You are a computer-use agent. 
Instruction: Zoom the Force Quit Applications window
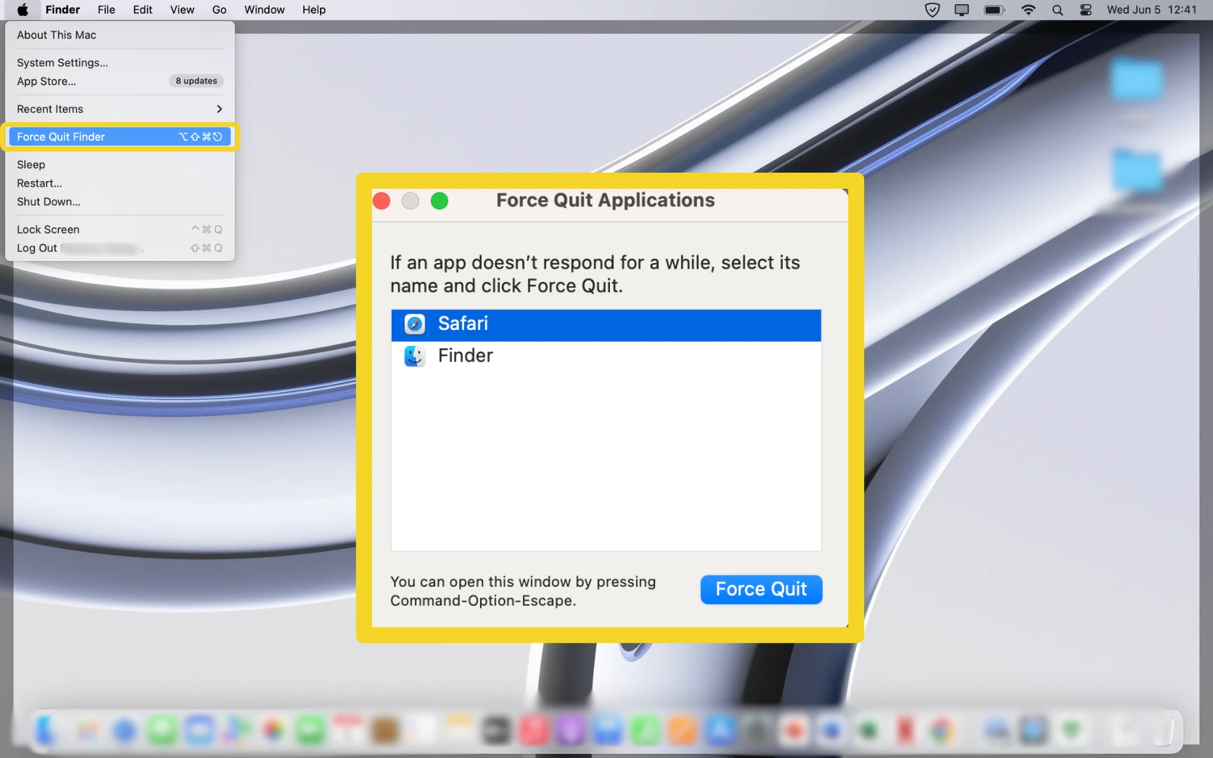(439, 201)
